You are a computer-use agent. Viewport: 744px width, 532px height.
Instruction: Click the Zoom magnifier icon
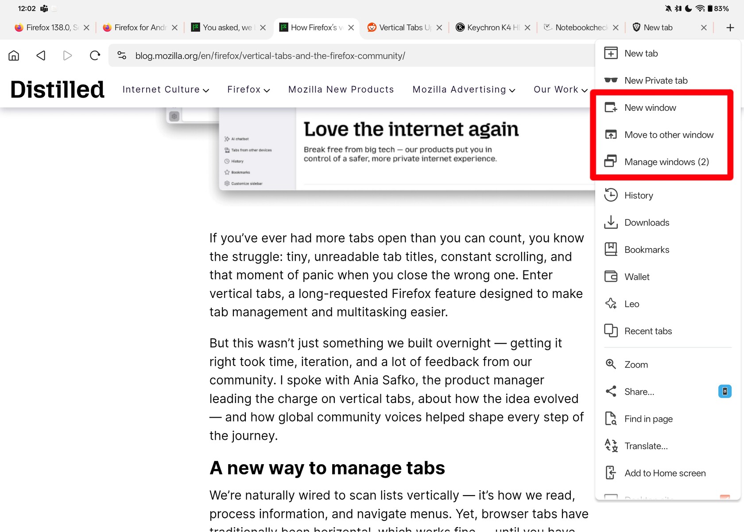click(611, 364)
